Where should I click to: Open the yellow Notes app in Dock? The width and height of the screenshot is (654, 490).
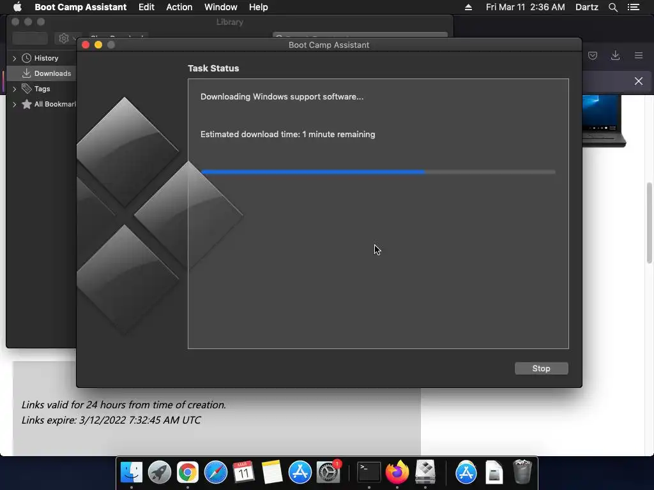coord(272,472)
